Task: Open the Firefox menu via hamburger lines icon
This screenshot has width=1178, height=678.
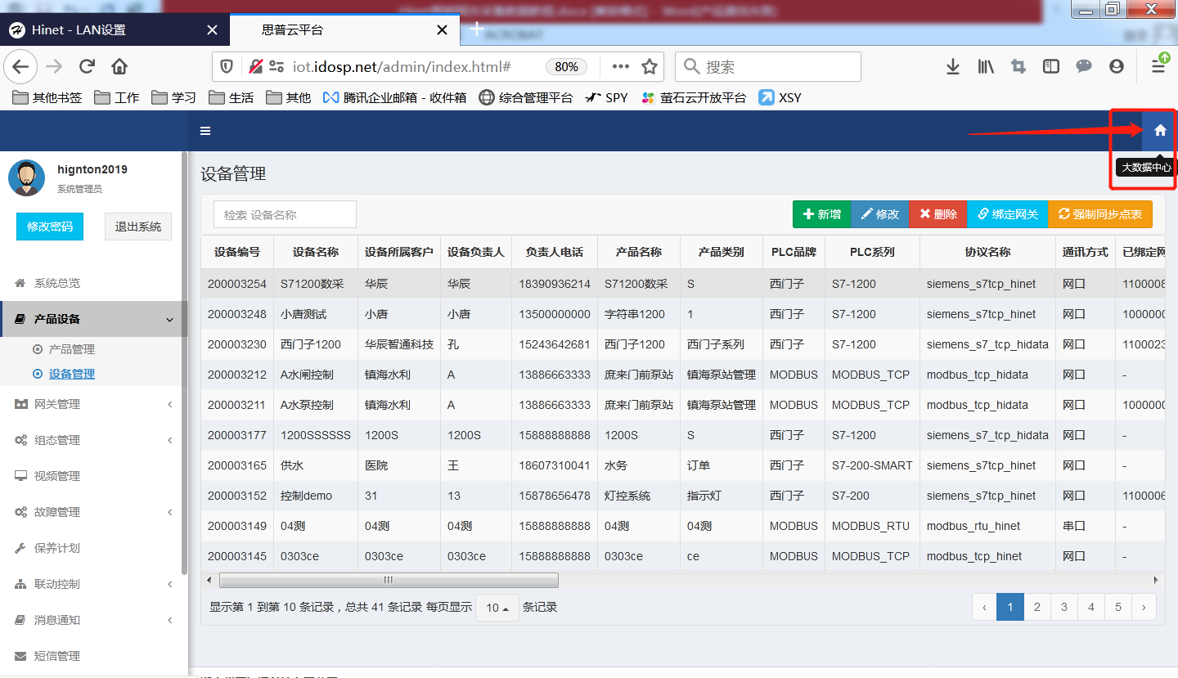Action: pyautogui.click(x=1159, y=66)
